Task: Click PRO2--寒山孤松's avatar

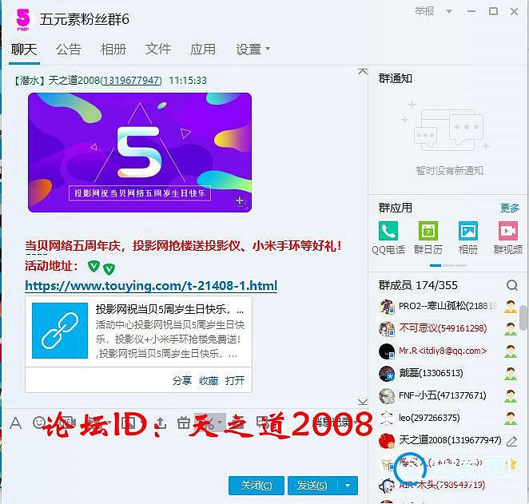Action: 386,306
